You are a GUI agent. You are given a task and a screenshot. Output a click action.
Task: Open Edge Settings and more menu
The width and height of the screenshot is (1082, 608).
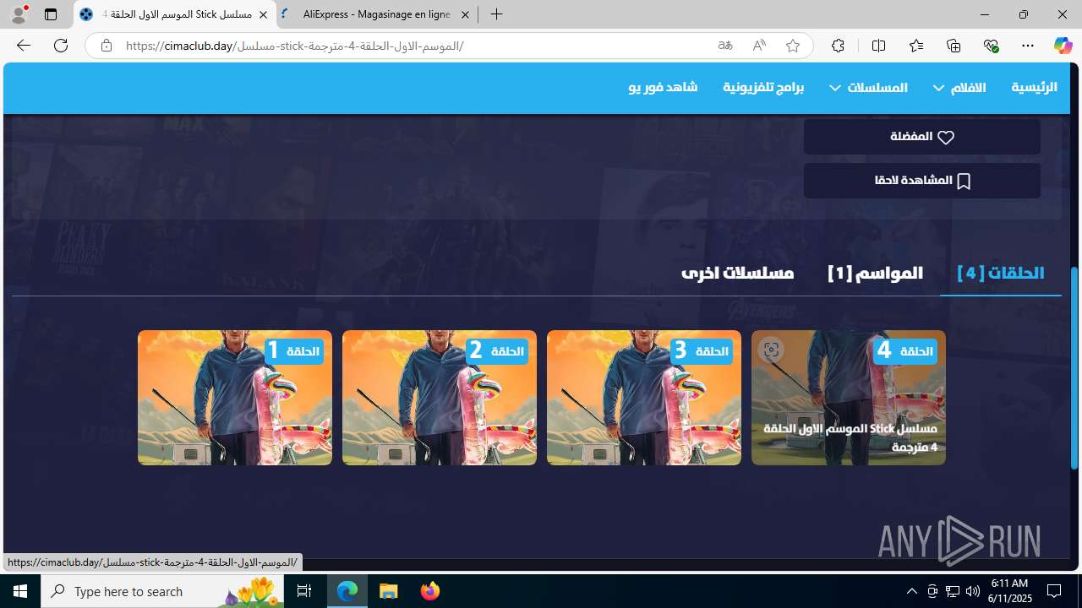coord(1028,46)
